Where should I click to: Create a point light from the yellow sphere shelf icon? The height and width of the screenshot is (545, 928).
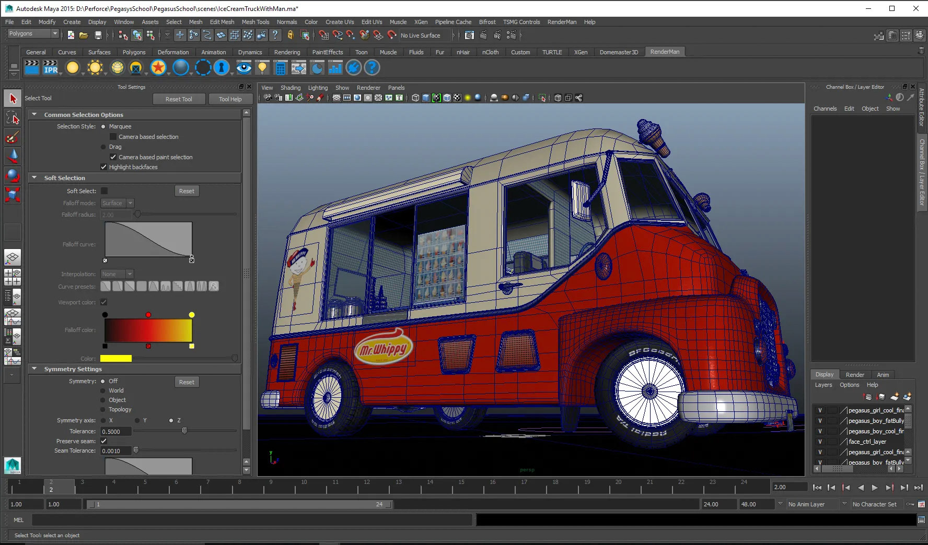coord(73,68)
